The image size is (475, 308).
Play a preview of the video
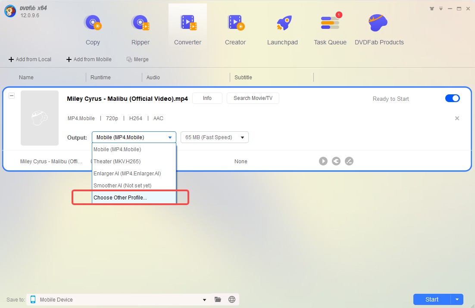[x=323, y=161]
